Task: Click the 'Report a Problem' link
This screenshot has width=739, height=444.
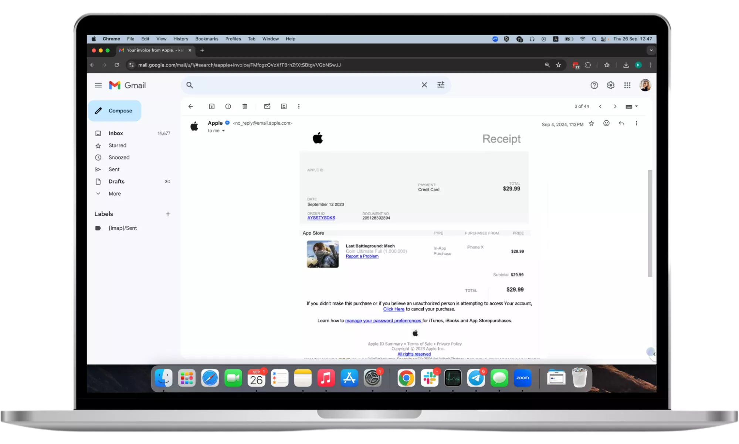Action: pos(362,256)
